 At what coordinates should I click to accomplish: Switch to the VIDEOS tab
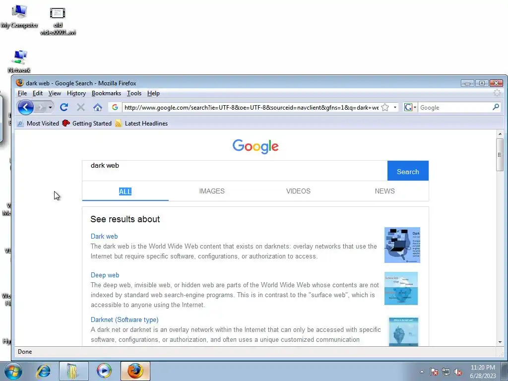298,191
